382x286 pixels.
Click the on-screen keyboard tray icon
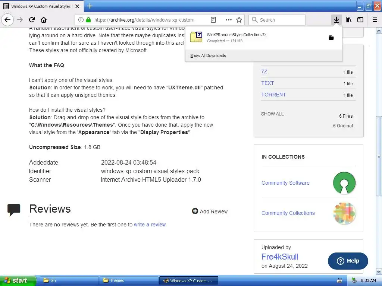pyautogui.click(x=339, y=281)
